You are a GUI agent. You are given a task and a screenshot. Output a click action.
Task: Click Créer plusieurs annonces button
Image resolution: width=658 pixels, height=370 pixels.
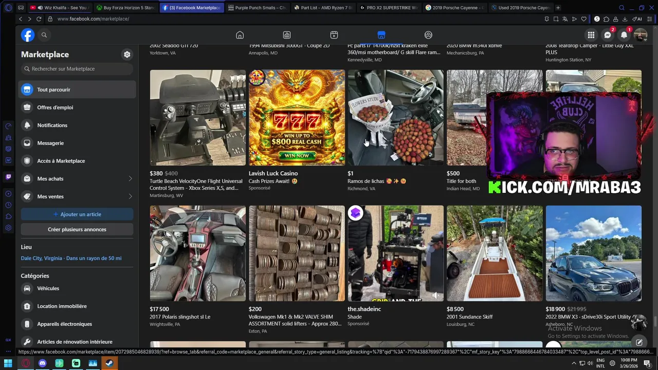coord(77,229)
